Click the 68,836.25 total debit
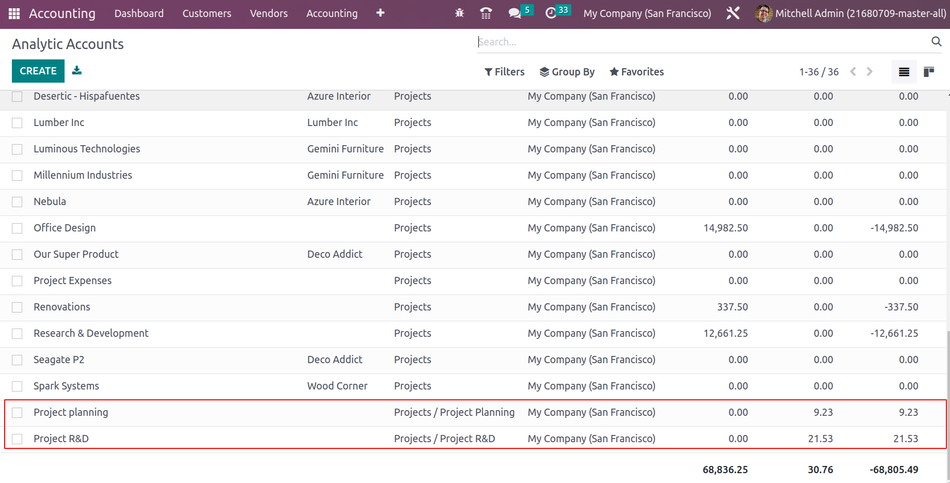The width and height of the screenshot is (950, 483). [725, 470]
